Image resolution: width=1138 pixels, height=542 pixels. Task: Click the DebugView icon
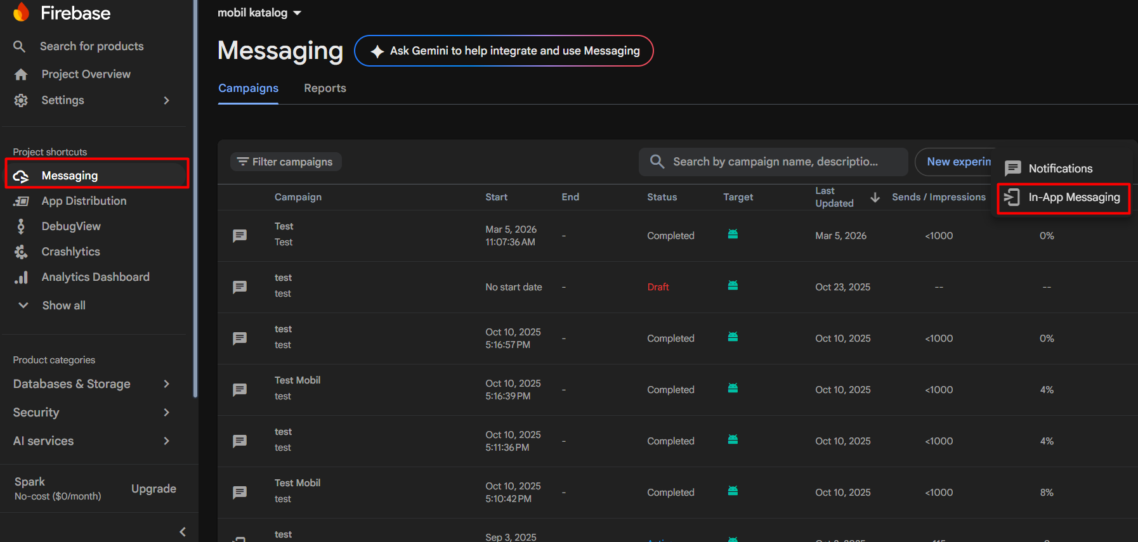pos(21,226)
